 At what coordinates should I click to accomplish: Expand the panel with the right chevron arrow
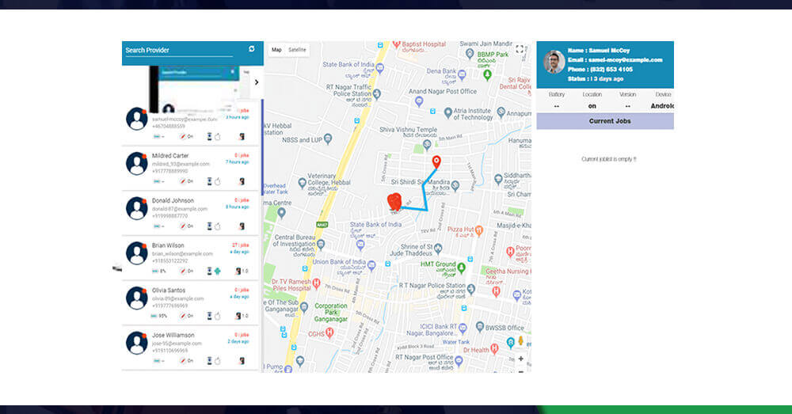point(257,82)
